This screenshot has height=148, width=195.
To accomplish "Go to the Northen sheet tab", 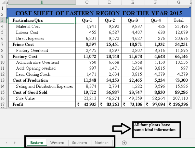I will point(101,142).
